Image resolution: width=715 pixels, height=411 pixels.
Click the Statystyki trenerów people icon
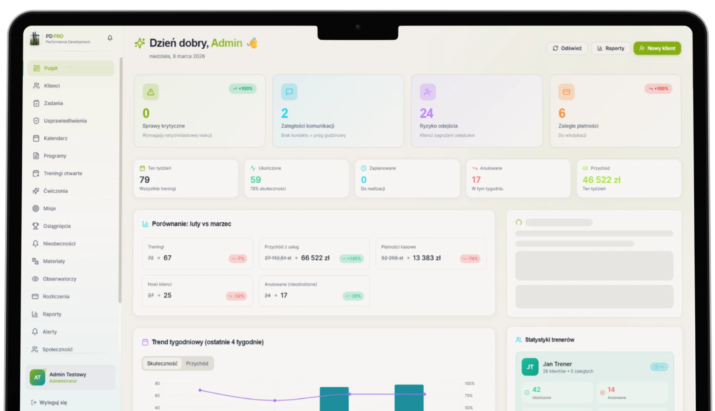(x=519, y=340)
